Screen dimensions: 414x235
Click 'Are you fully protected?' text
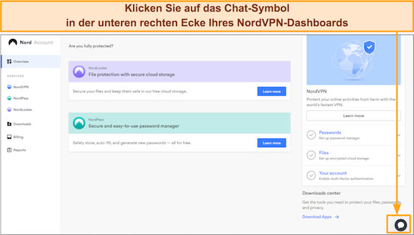point(91,46)
